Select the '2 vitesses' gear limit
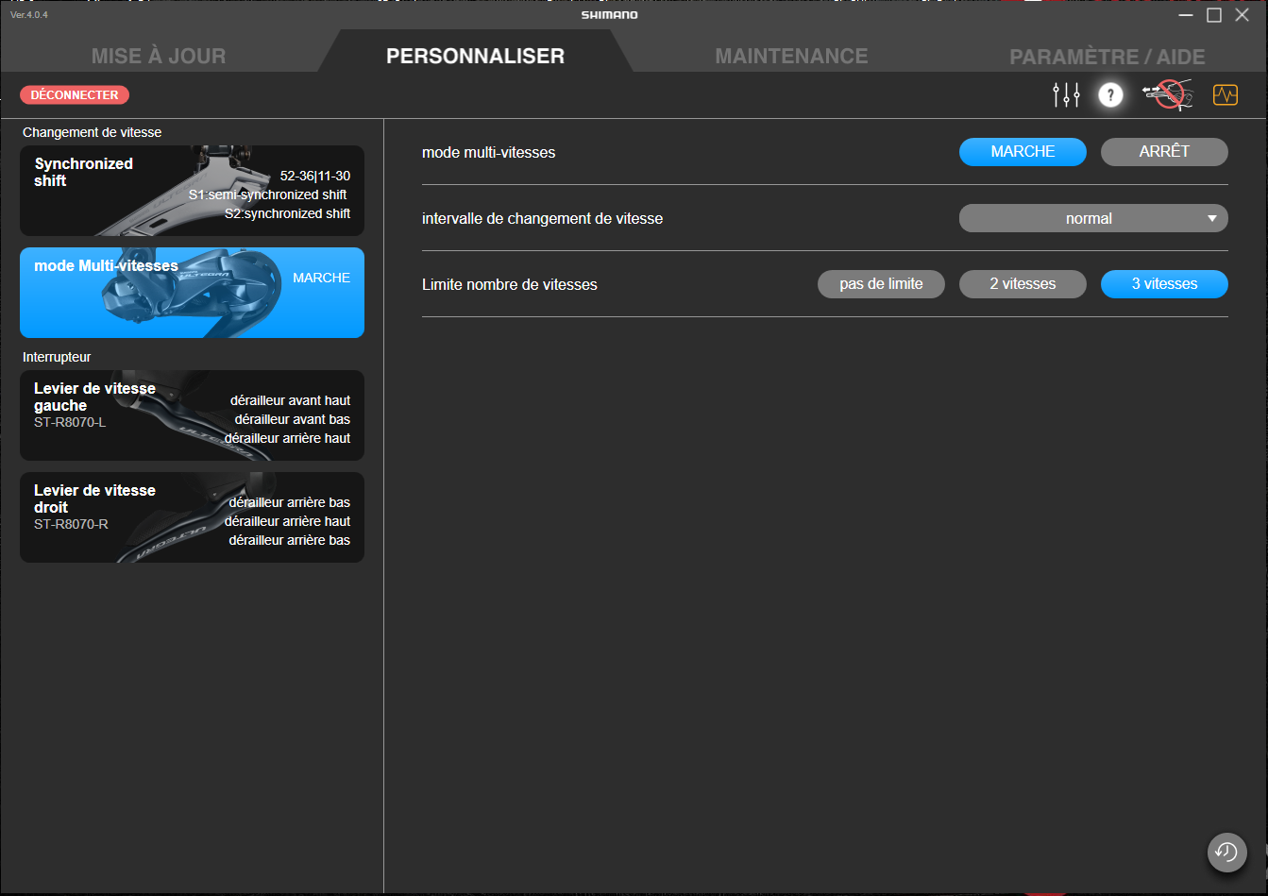 point(1023,284)
